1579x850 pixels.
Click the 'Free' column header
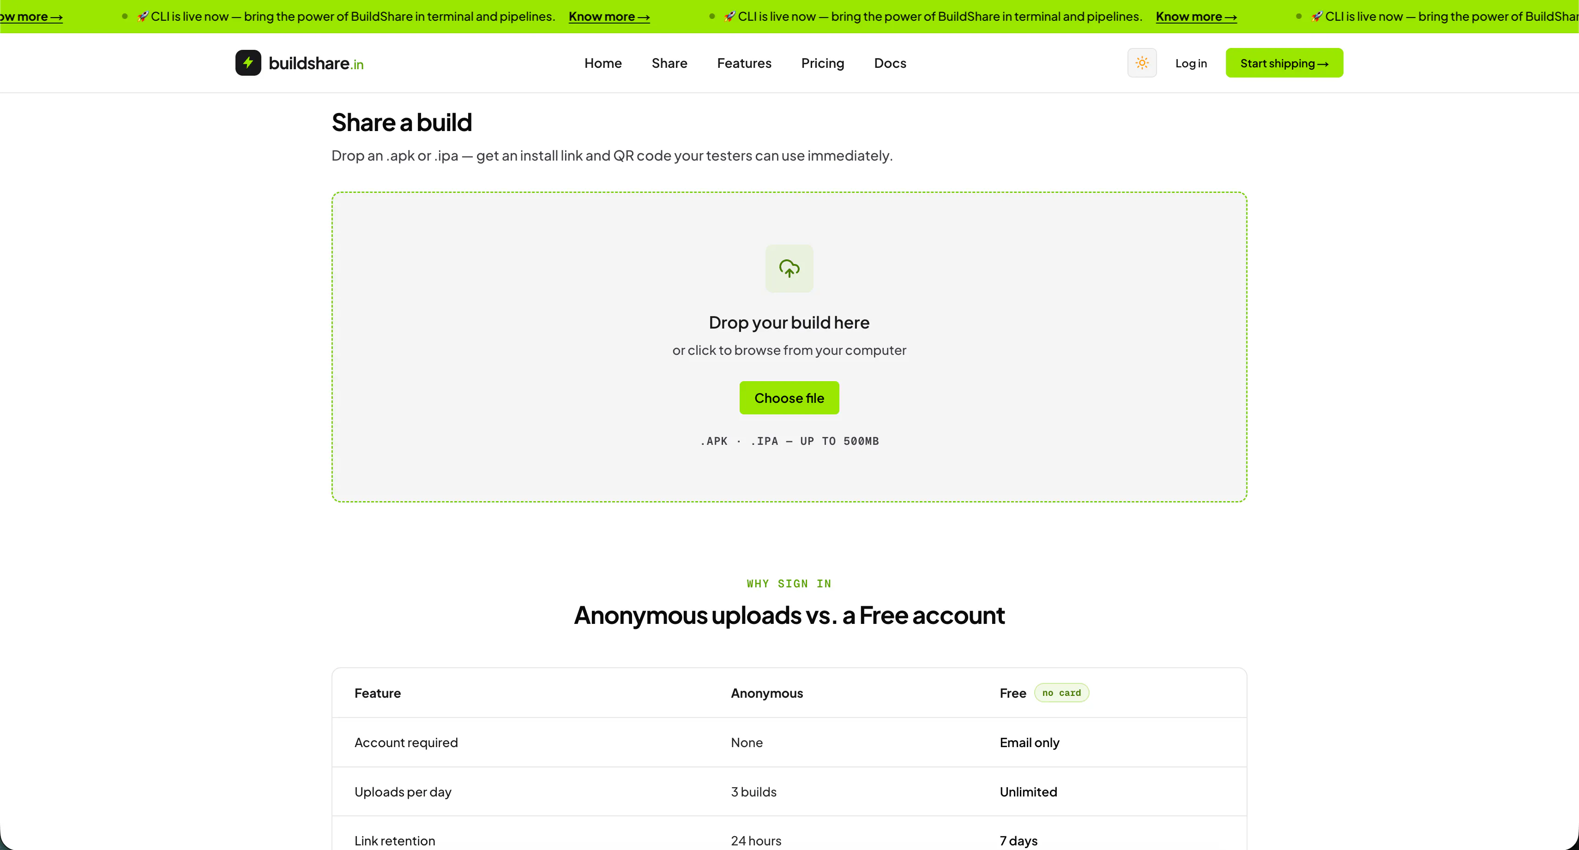(x=1012, y=693)
